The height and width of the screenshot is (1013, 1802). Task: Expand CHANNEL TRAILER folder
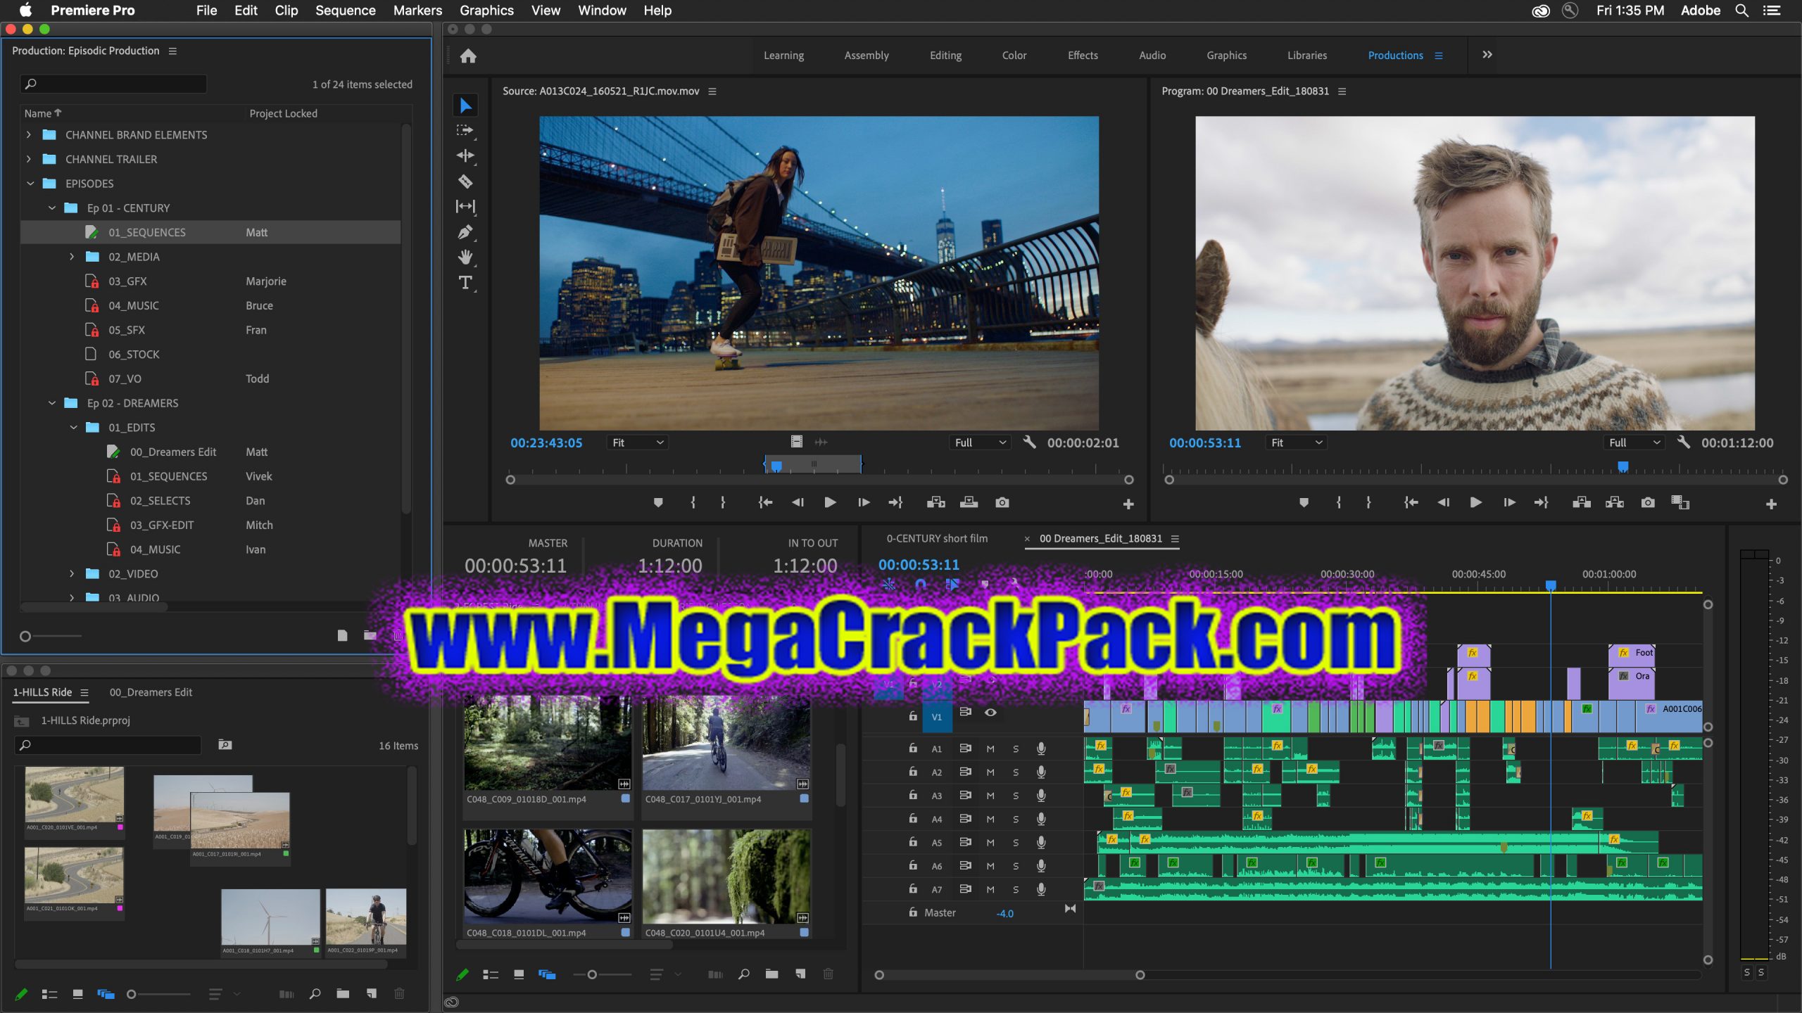pyautogui.click(x=29, y=159)
